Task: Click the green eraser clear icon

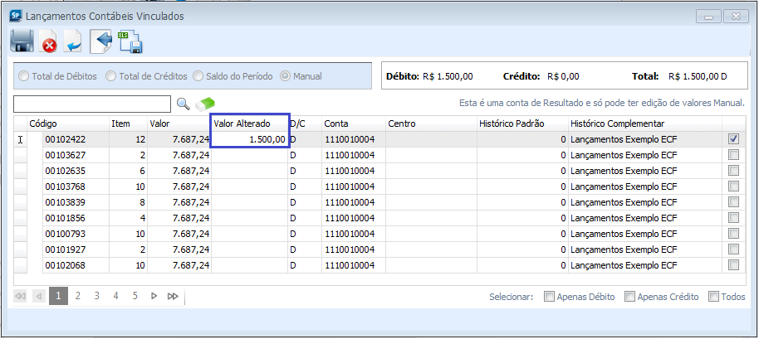Action: [x=205, y=104]
